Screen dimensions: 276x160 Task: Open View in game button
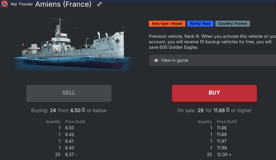212,60
